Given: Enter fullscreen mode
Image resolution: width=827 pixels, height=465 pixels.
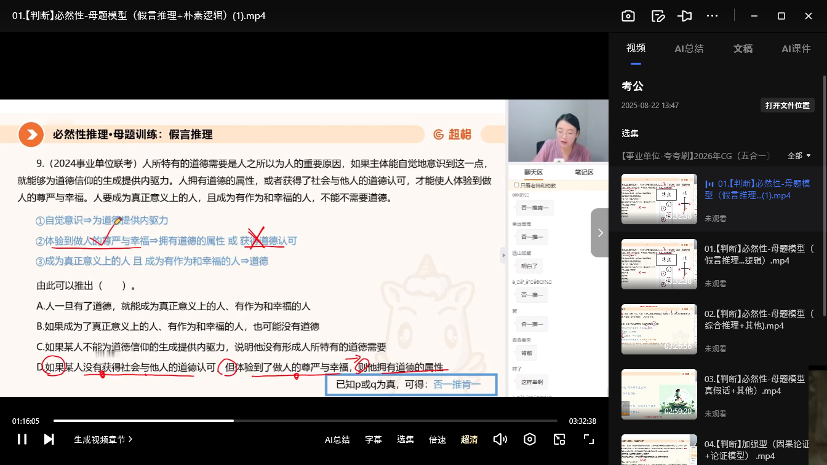Looking at the screenshot, I should point(589,439).
